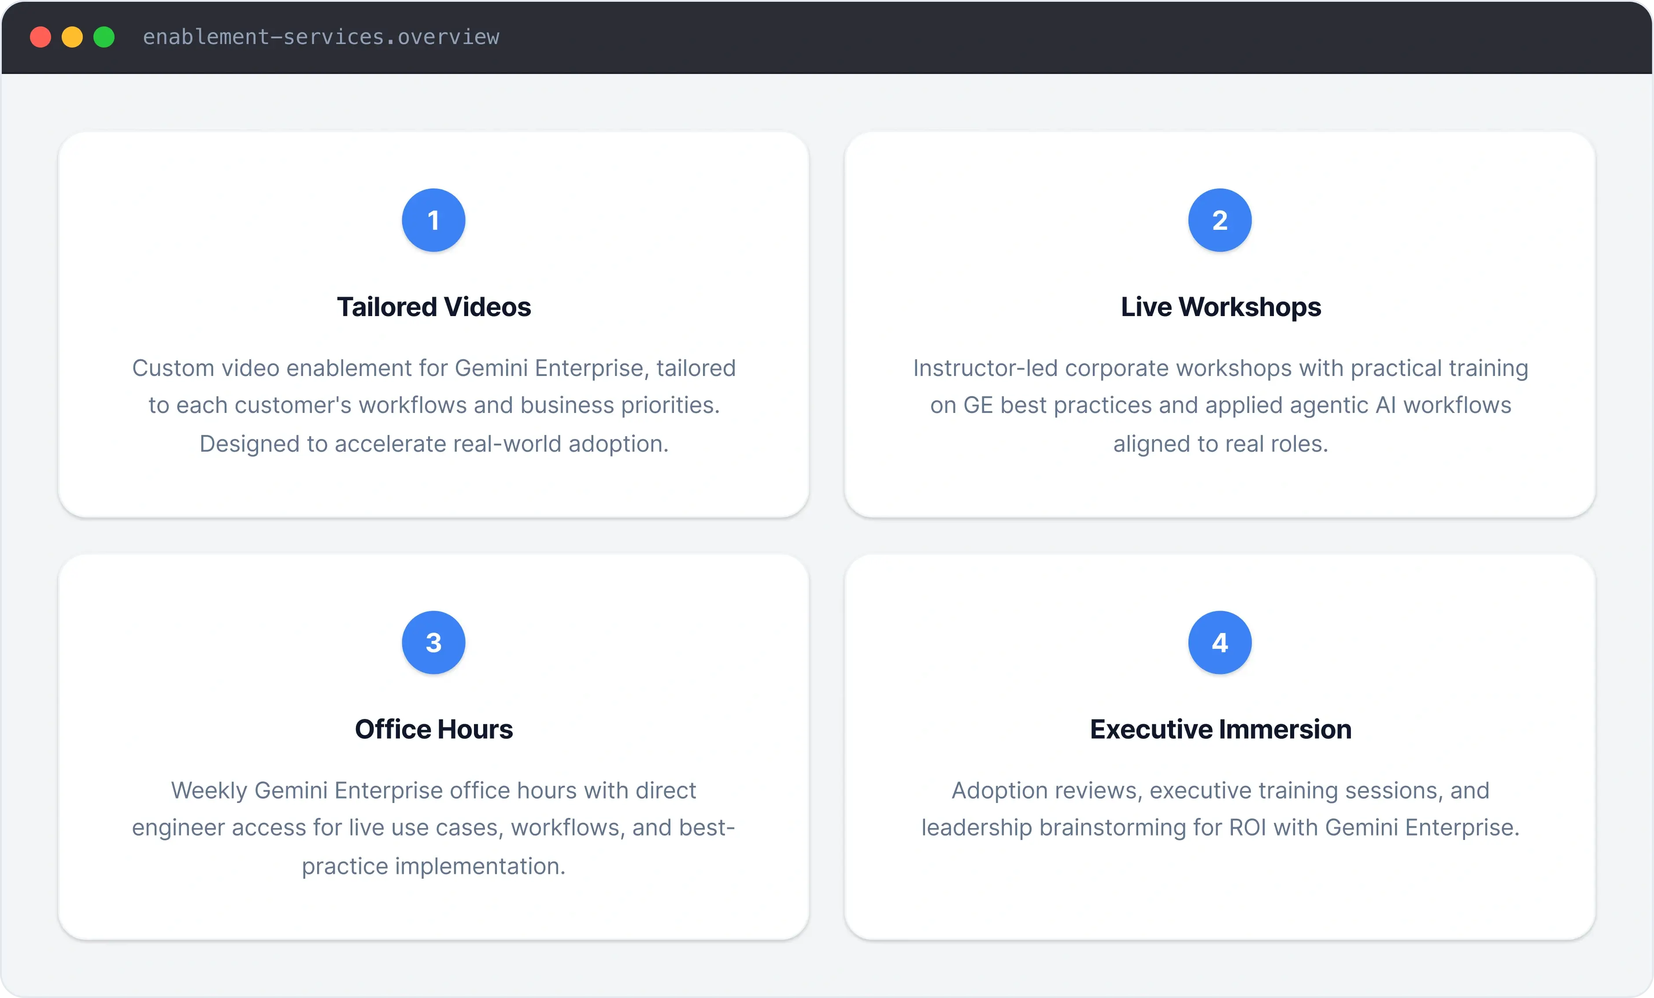Click the yellow minimize window control
The image size is (1654, 998).
[72, 37]
